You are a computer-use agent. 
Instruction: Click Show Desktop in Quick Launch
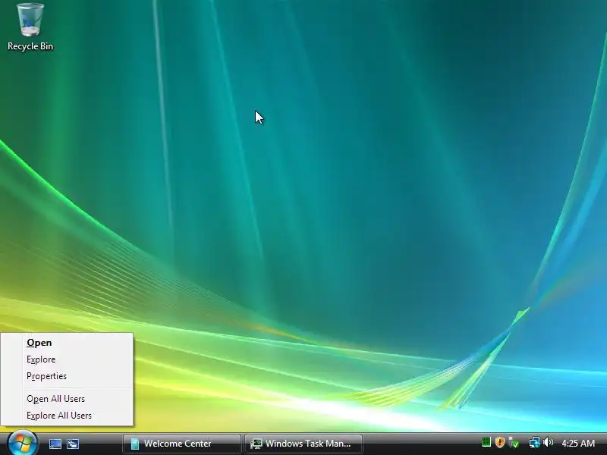coord(55,444)
